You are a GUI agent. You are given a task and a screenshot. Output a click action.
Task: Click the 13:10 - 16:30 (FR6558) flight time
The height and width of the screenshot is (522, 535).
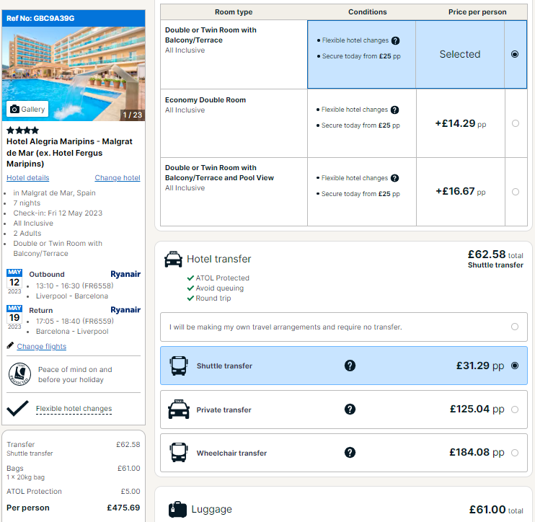coord(75,286)
